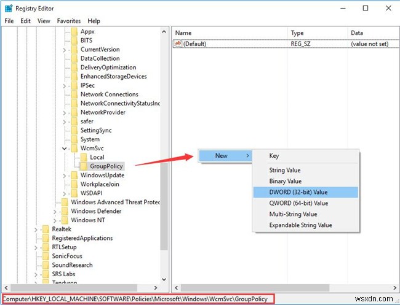Click the SettingSync folder icon
Image resolution: width=400 pixels, height=305 pixels.
coord(74,130)
